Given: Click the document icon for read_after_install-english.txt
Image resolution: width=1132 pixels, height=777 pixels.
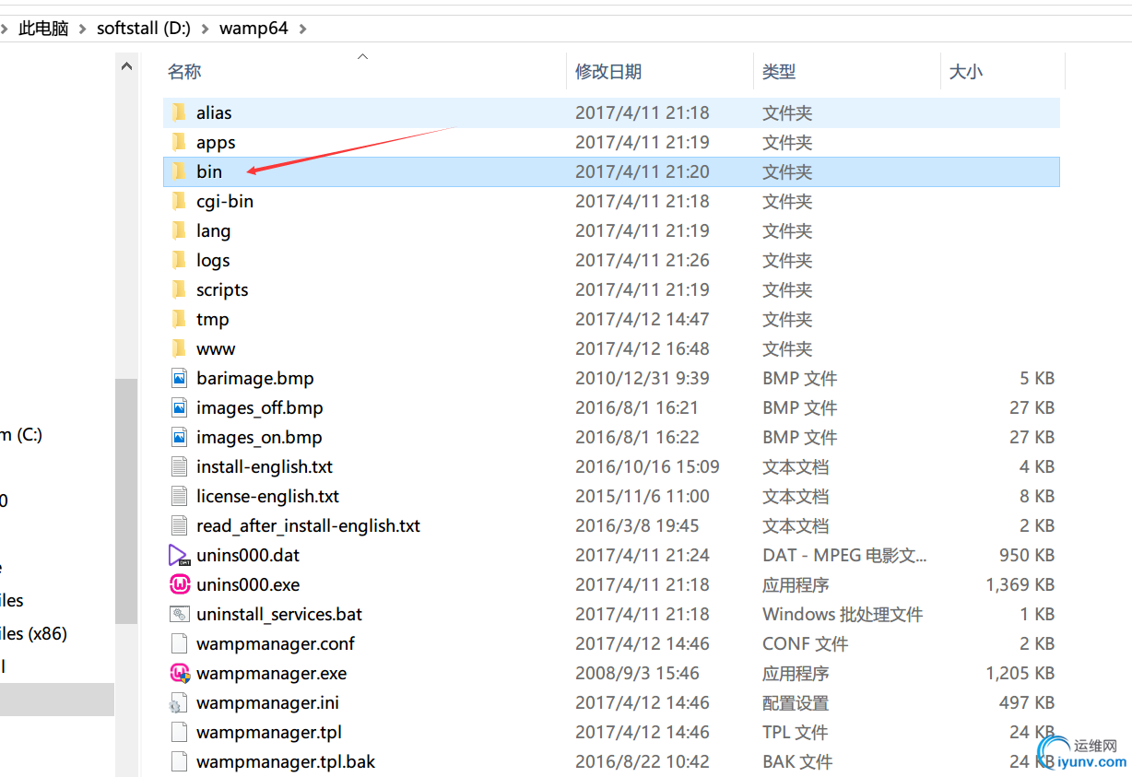Looking at the screenshot, I should click(179, 525).
